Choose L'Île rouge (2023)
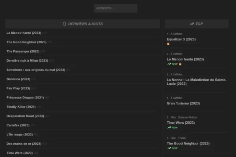Image resolution: width=236 pixels, height=157 pixels. [x=20, y=135]
